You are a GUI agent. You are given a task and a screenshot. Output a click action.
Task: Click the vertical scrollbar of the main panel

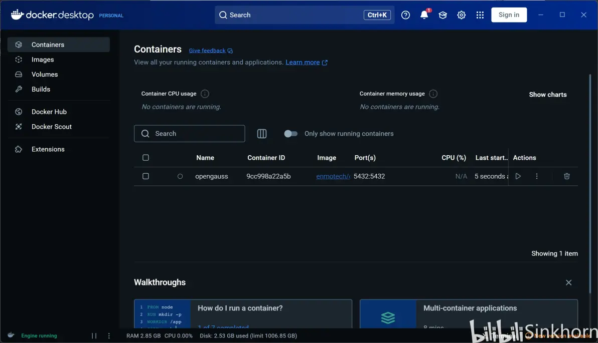coord(590,183)
